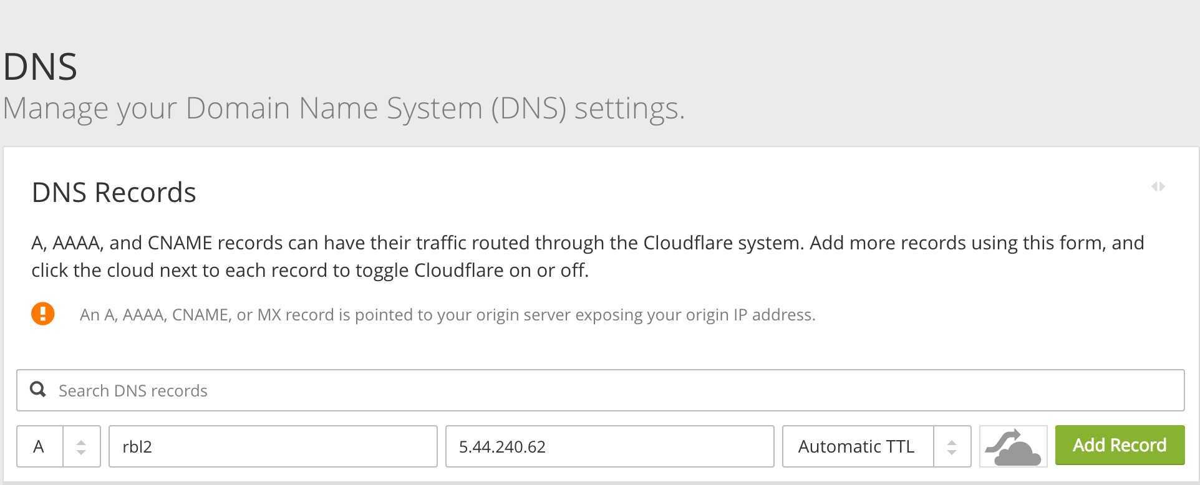Click the Search DNS records field
The width and height of the screenshot is (1200, 485).
point(249,390)
